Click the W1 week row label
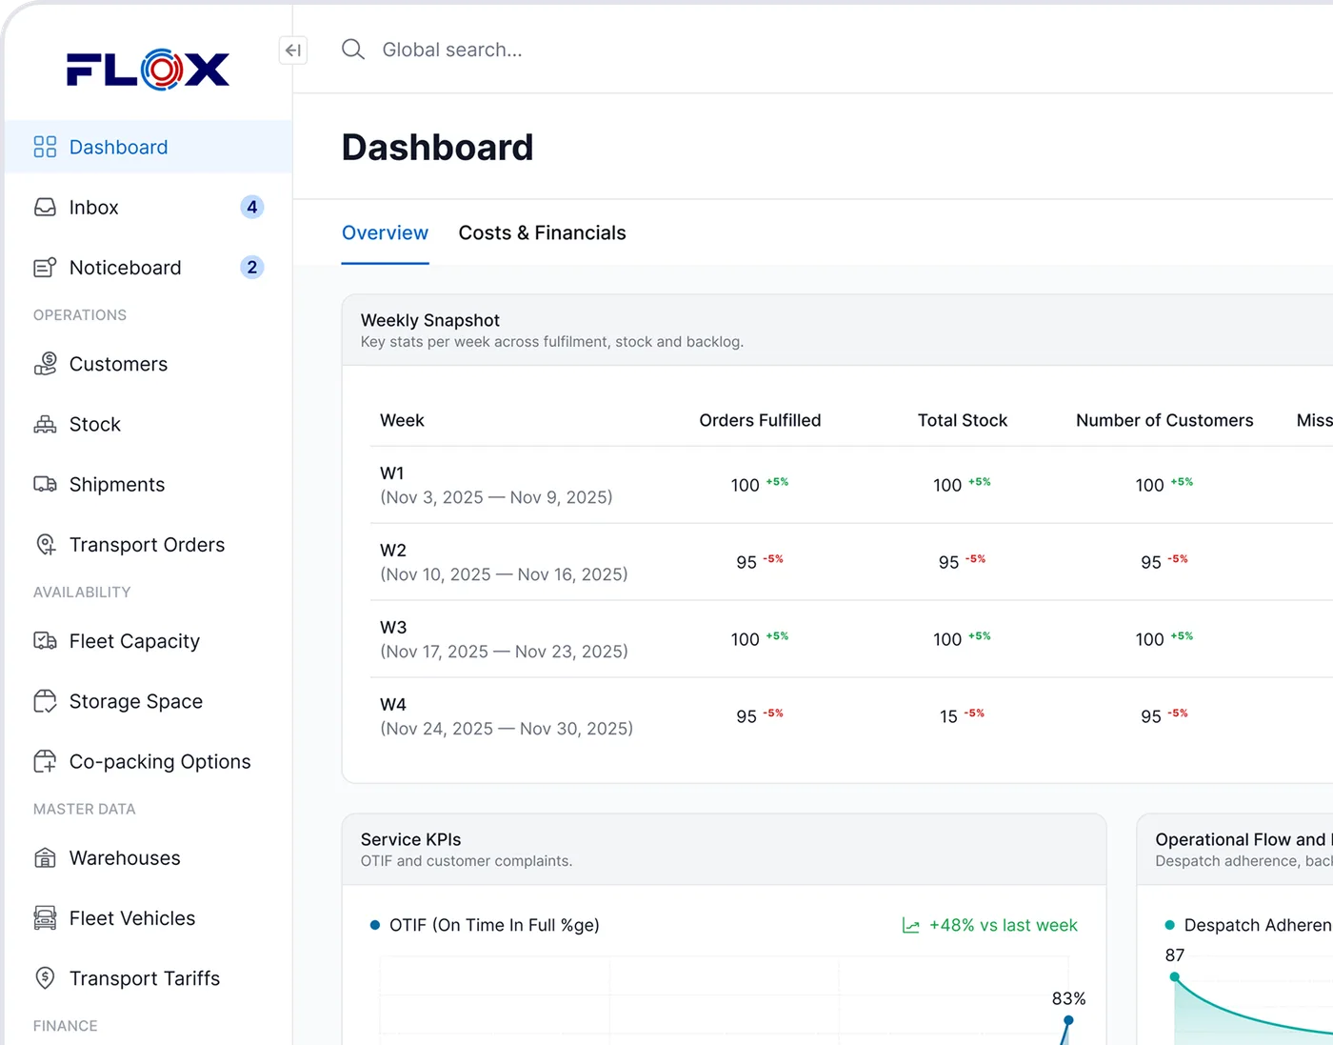The height and width of the screenshot is (1045, 1333). pos(392,473)
